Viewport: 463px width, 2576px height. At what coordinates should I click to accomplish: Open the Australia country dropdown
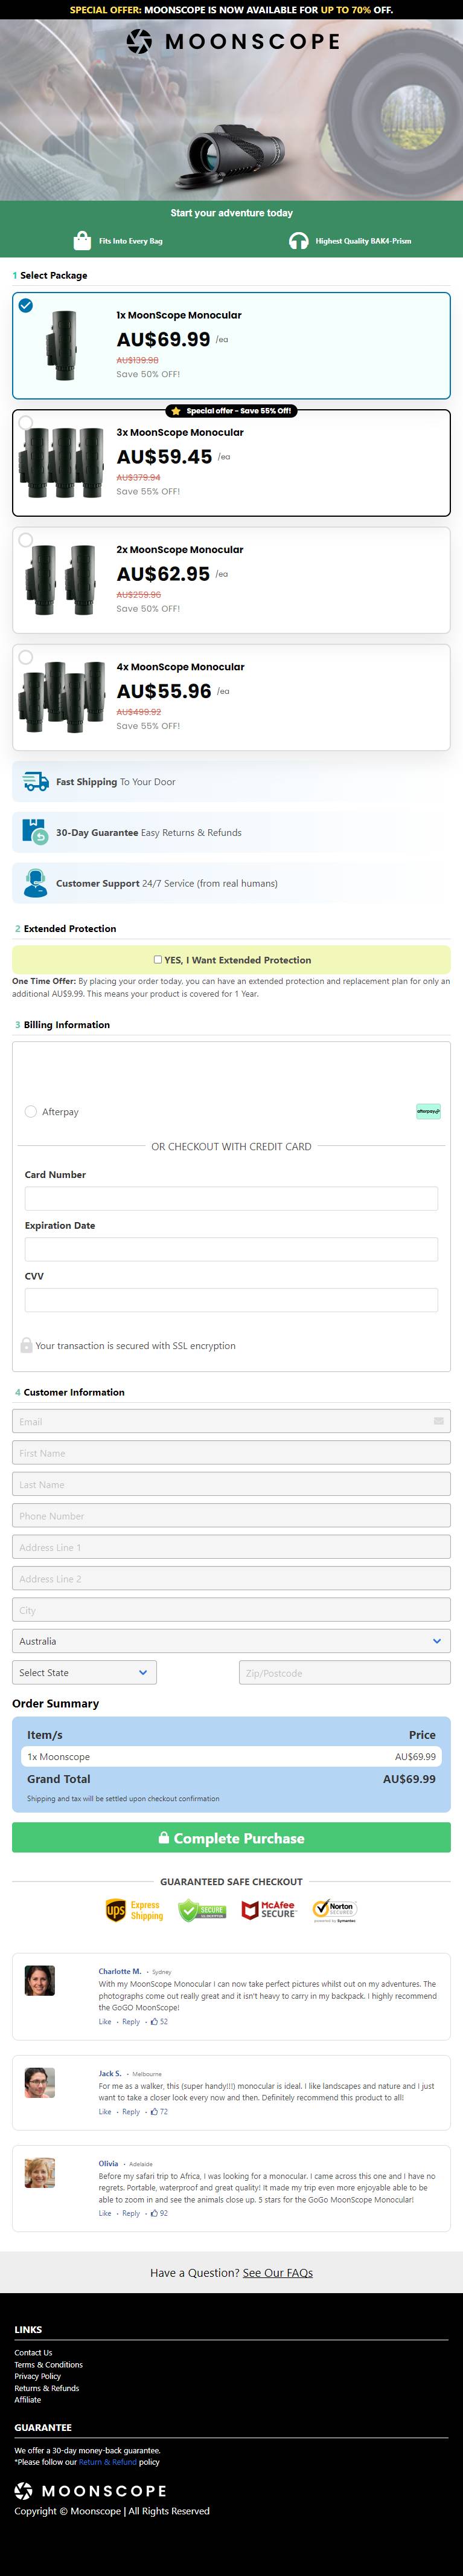tap(232, 1640)
